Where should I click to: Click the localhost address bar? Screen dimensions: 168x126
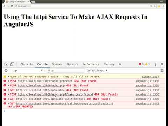tap(82, 6)
